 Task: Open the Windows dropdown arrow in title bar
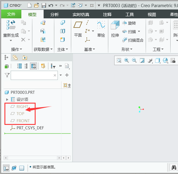[x=86, y=5]
